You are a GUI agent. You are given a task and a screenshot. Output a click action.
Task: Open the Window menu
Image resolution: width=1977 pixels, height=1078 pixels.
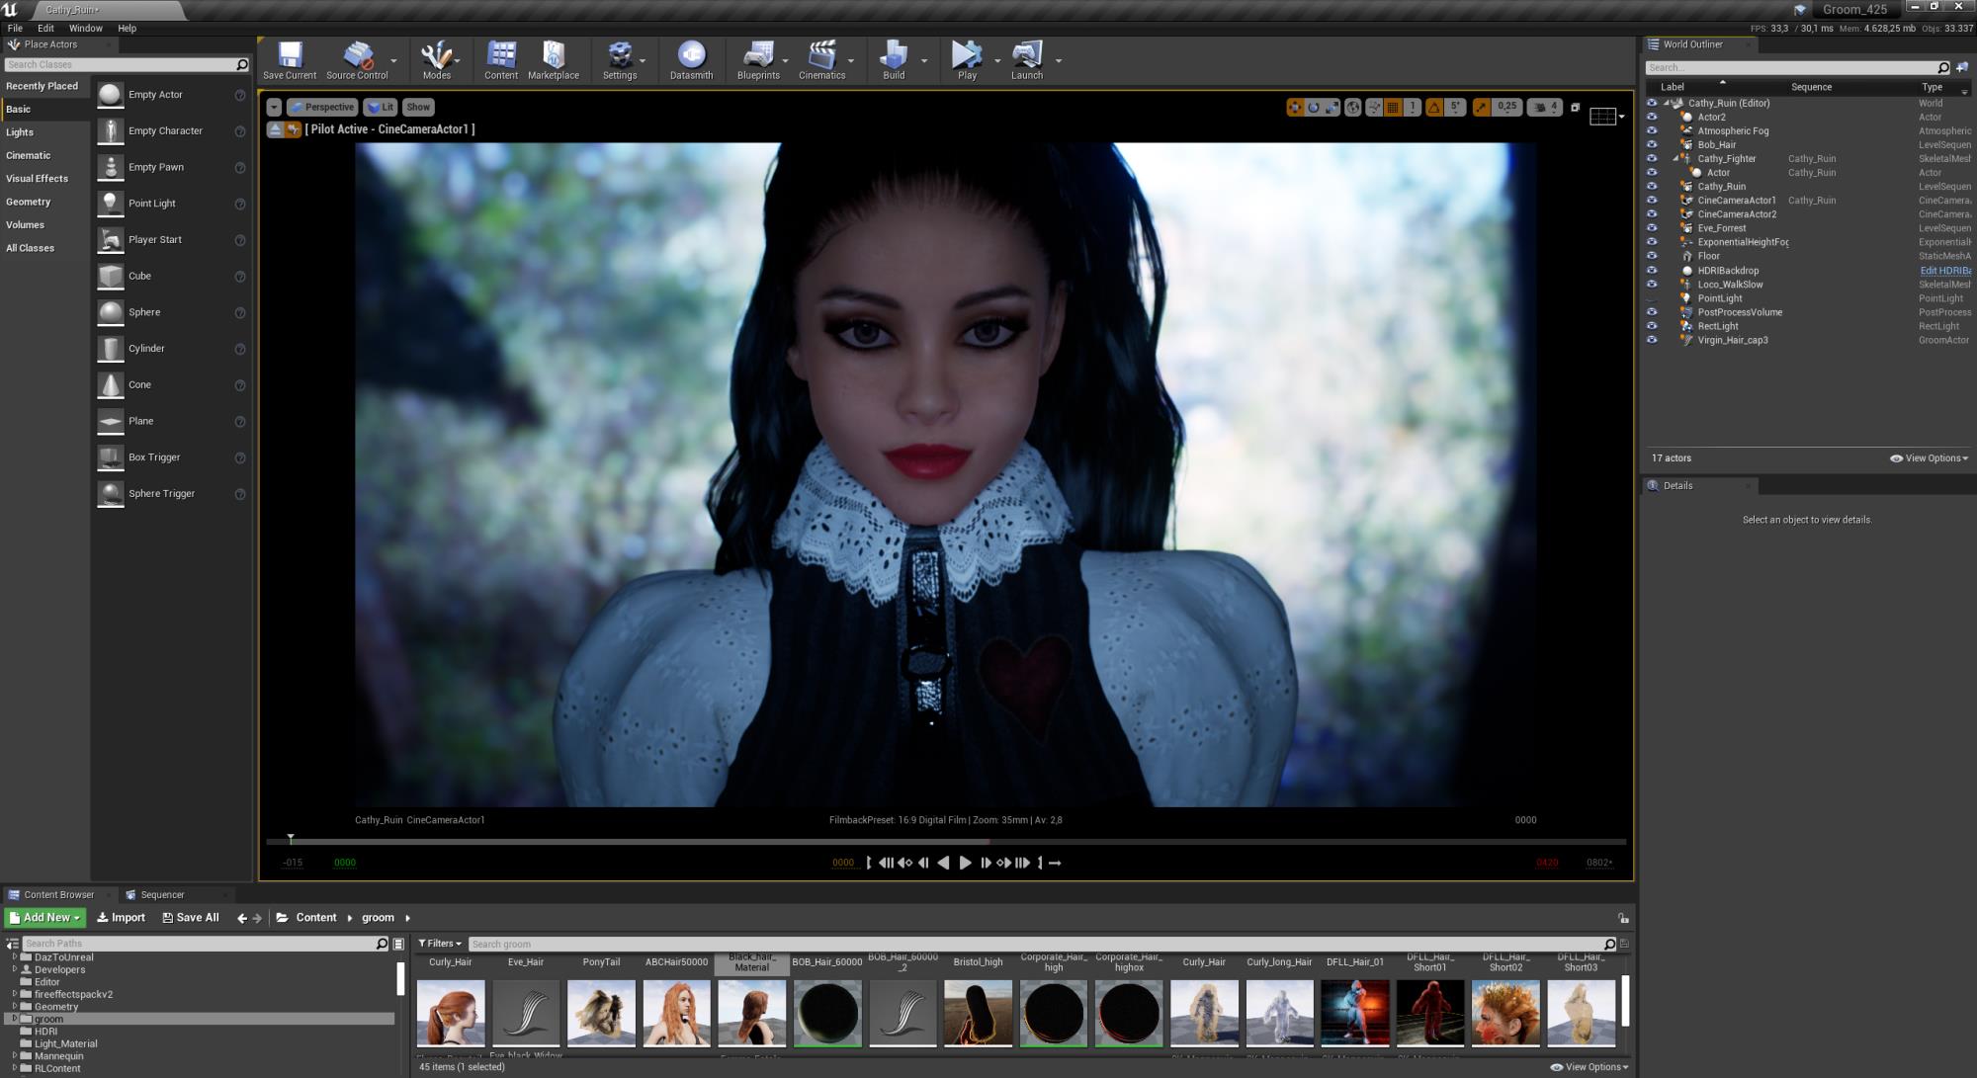tap(85, 28)
